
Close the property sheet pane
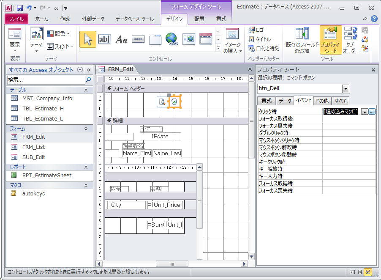point(373,70)
